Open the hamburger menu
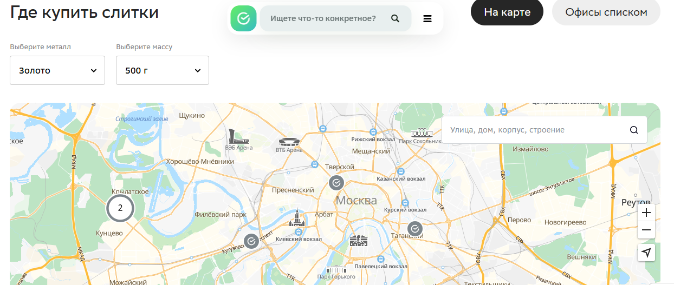 pyautogui.click(x=427, y=19)
